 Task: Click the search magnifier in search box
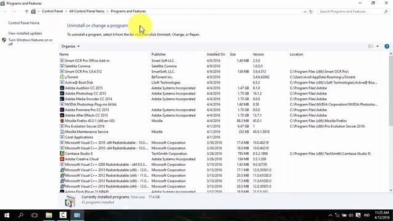pyautogui.click(x=386, y=12)
